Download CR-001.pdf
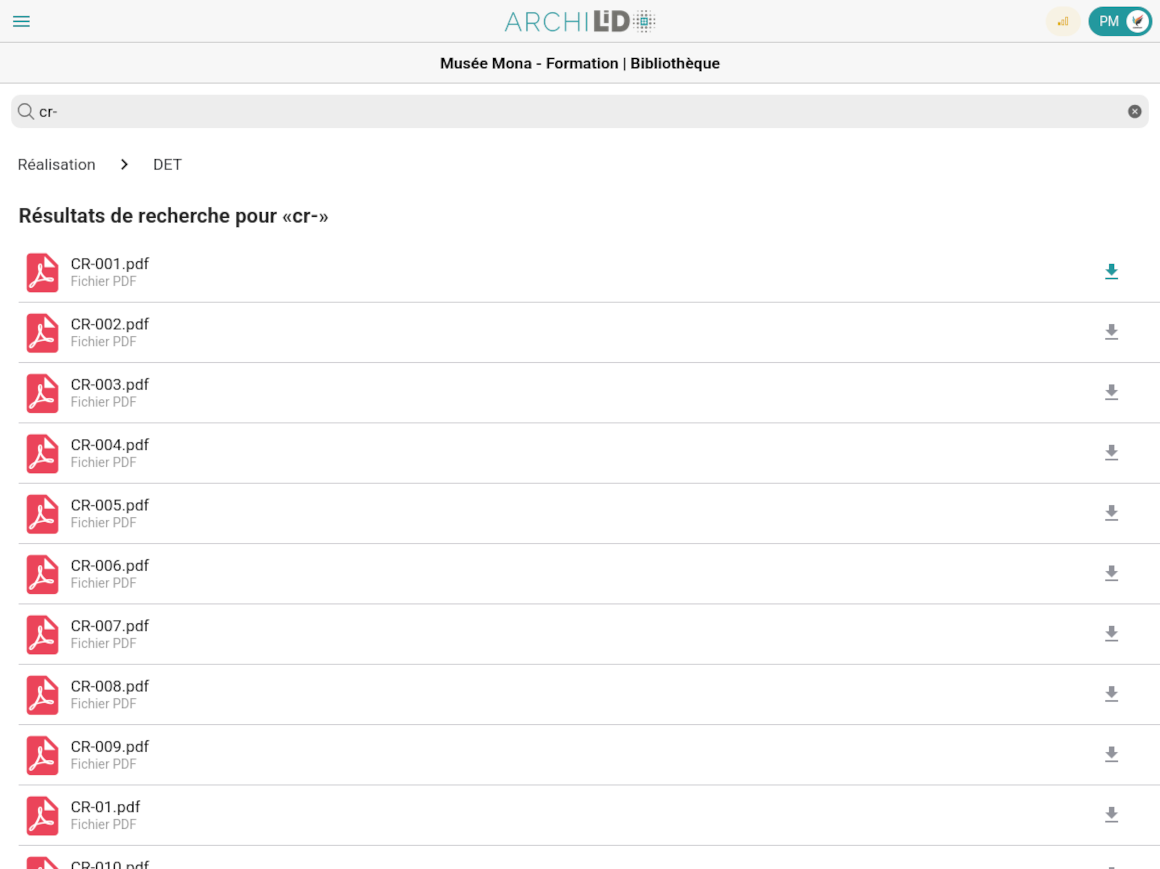The width and height of the screenshot is (1160, 869). 1111,272
